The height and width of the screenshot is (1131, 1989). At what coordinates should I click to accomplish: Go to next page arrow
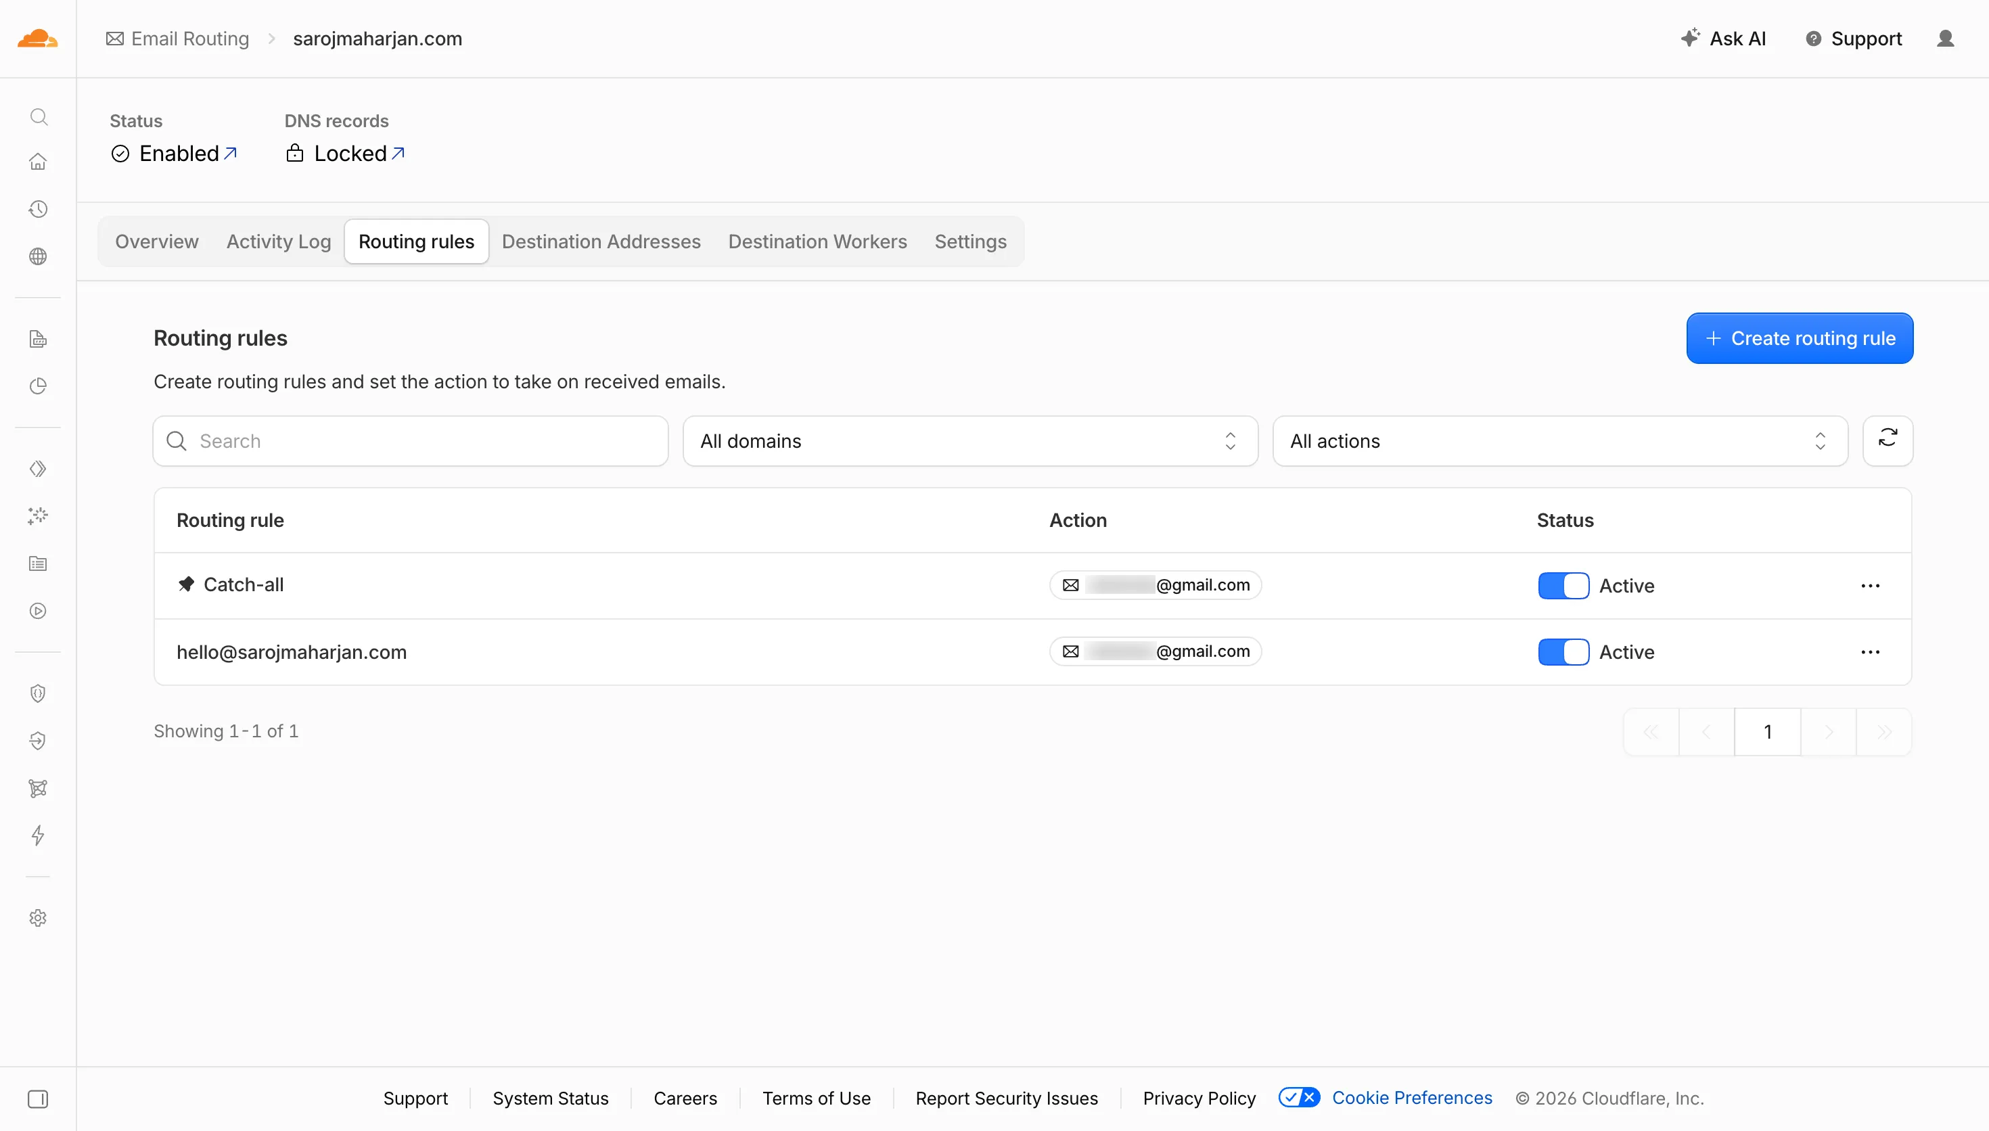click(1828, 732)
